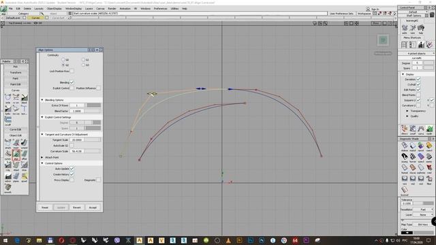
Task: Click the curve curvature icon in Control Panel
Action: click(421, 129)
